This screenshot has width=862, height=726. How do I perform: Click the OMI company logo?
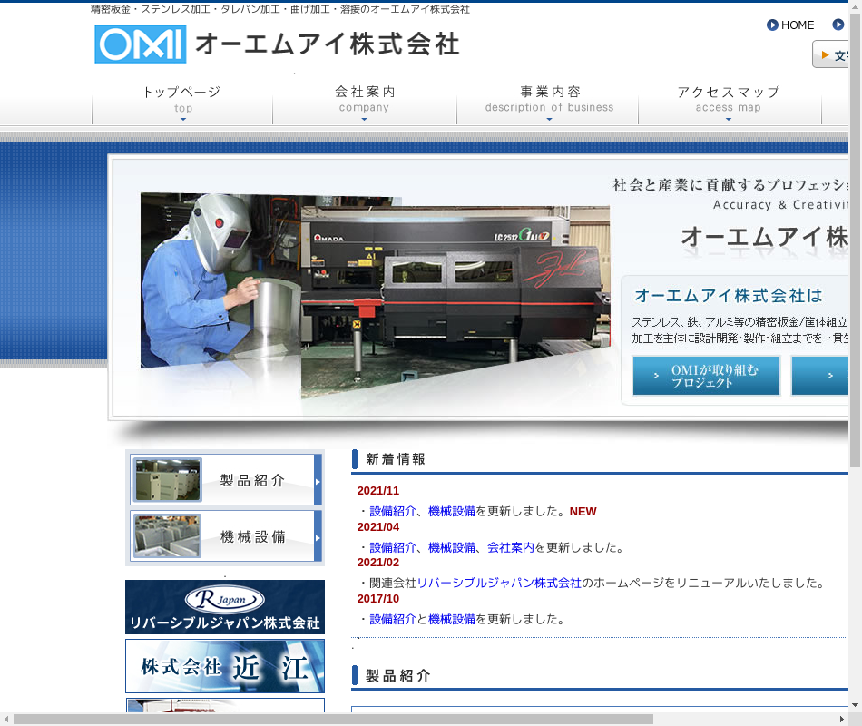pos(141,44)
